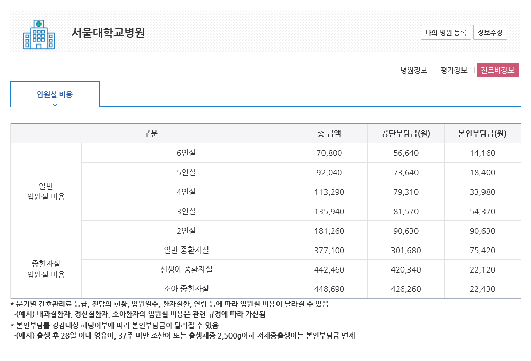Select the highlighted 진료비정보 tab

pos(497,71)
